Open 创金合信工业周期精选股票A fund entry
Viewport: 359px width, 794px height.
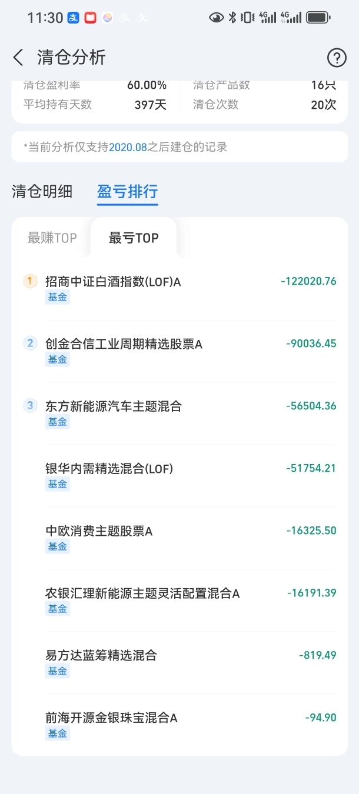pos(179,351)
